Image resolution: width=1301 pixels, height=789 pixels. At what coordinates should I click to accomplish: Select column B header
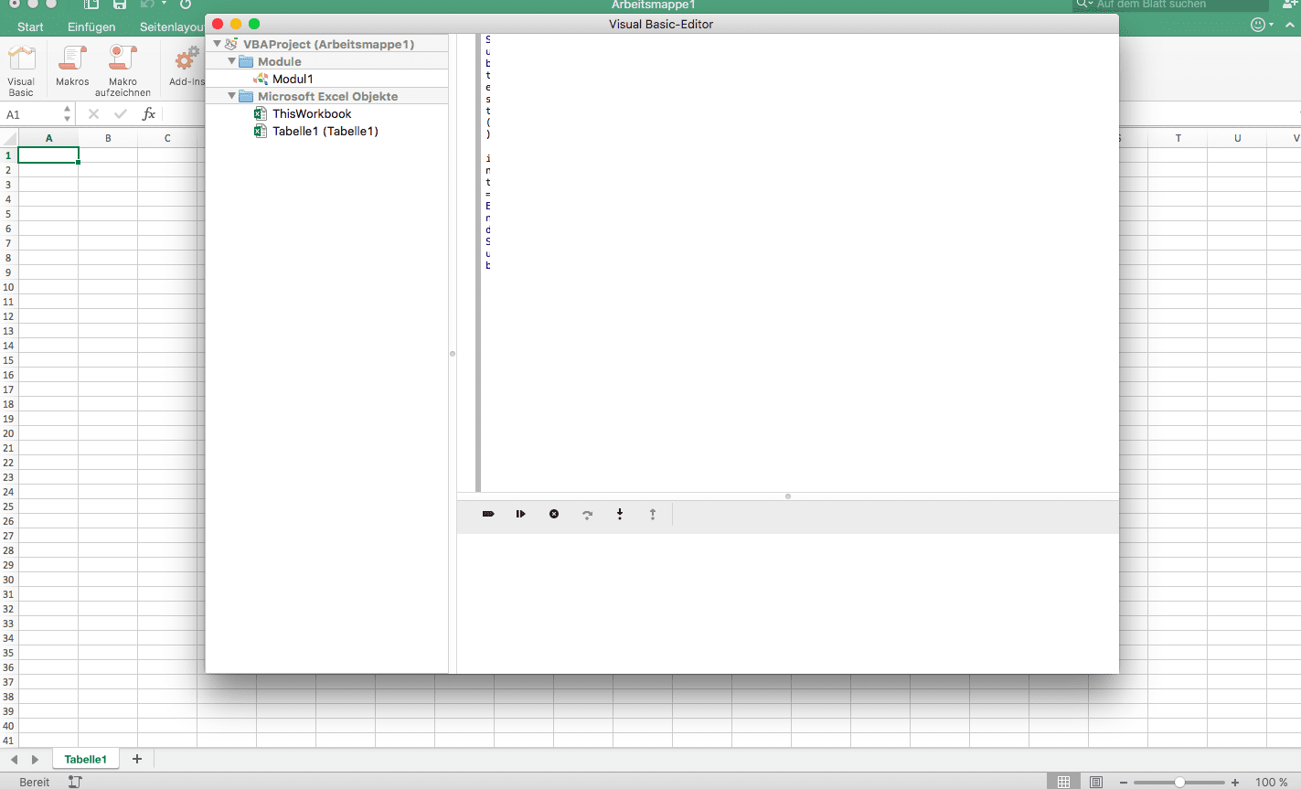(x=108, y=138)
